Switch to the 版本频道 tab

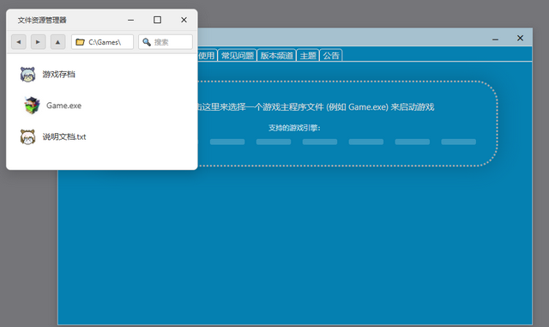tap(276, 56)
